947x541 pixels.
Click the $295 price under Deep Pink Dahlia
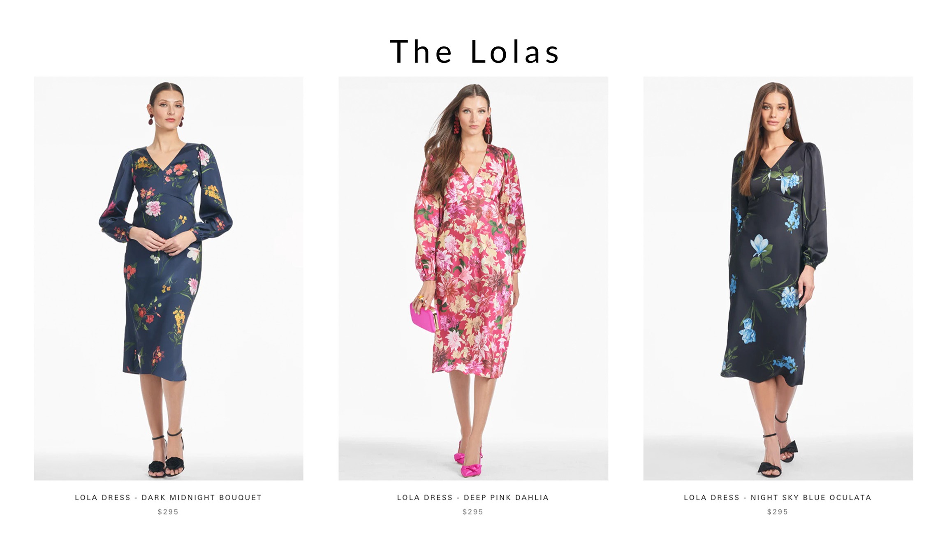click(473, 512)
